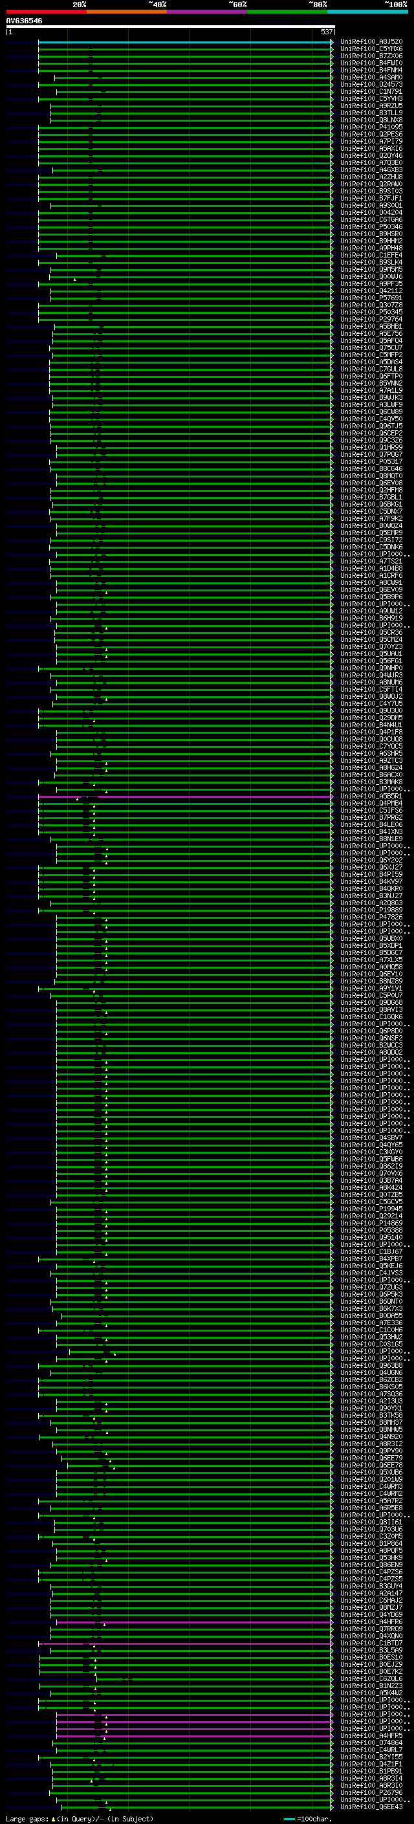Open the UniRef100_A4HFR6 label
The image size is (414, 1824).
pos(371,1622)
